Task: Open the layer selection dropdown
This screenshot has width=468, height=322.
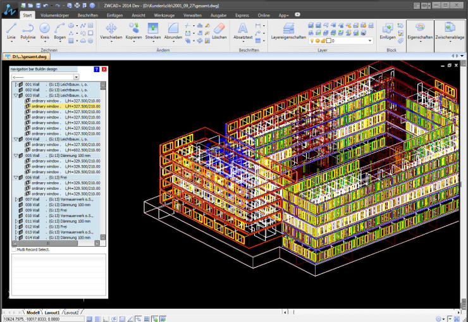Action: pyautogui.click(x=369, y=40)
